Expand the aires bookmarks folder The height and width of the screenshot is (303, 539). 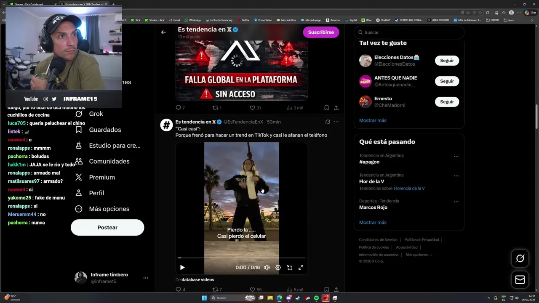509,20
